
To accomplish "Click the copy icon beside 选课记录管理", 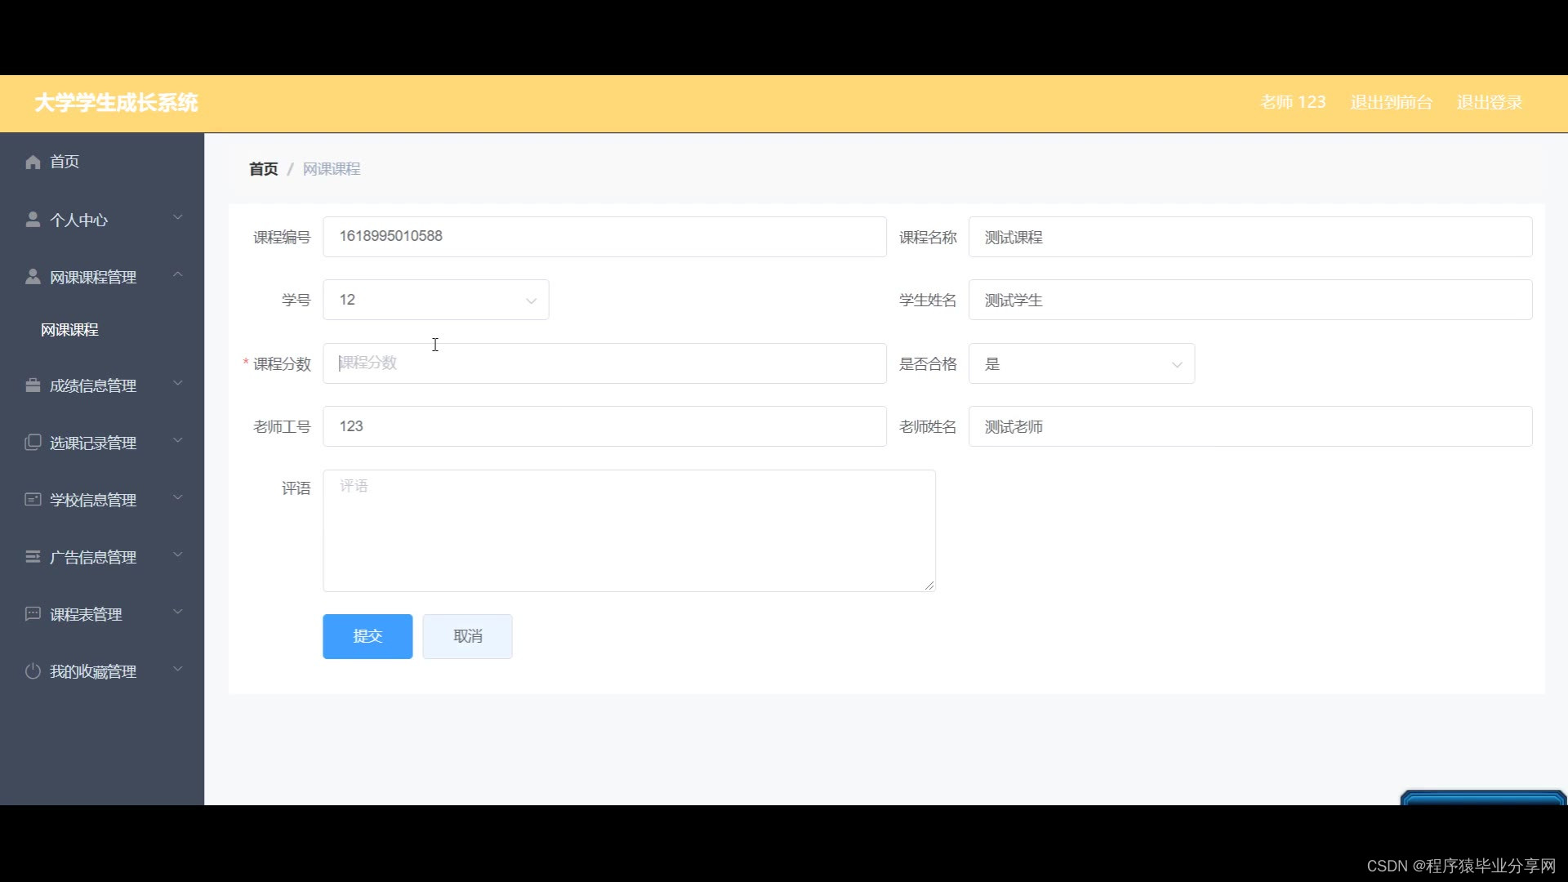I will pos(33,443).
